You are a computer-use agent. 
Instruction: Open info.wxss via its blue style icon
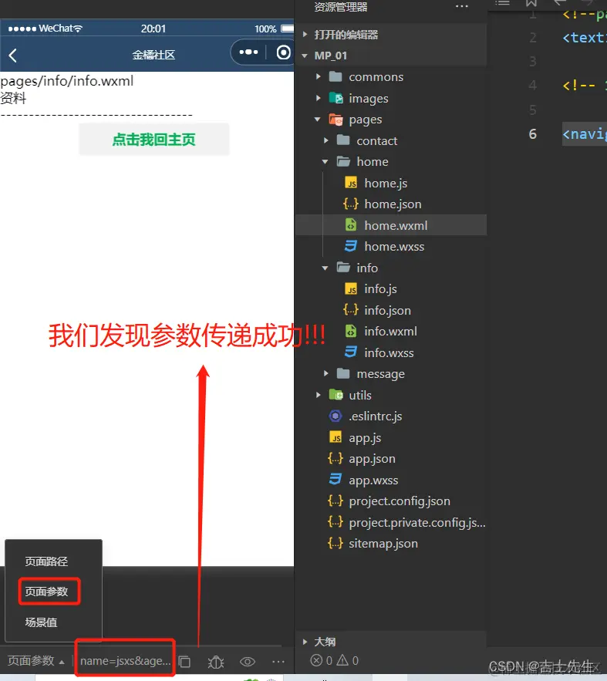pos(351,352)
